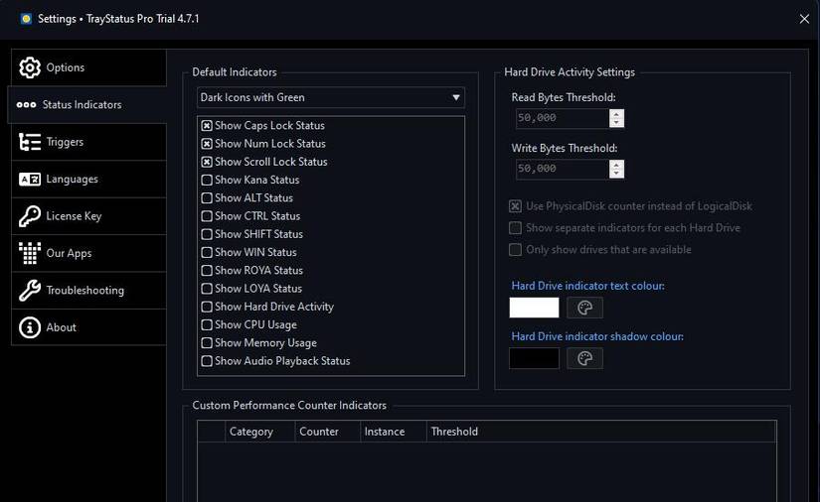This screenshot has height=502, width=820.
Task: Increase Write Bytes Threshold with up arrow
Action: coord(616,165)
